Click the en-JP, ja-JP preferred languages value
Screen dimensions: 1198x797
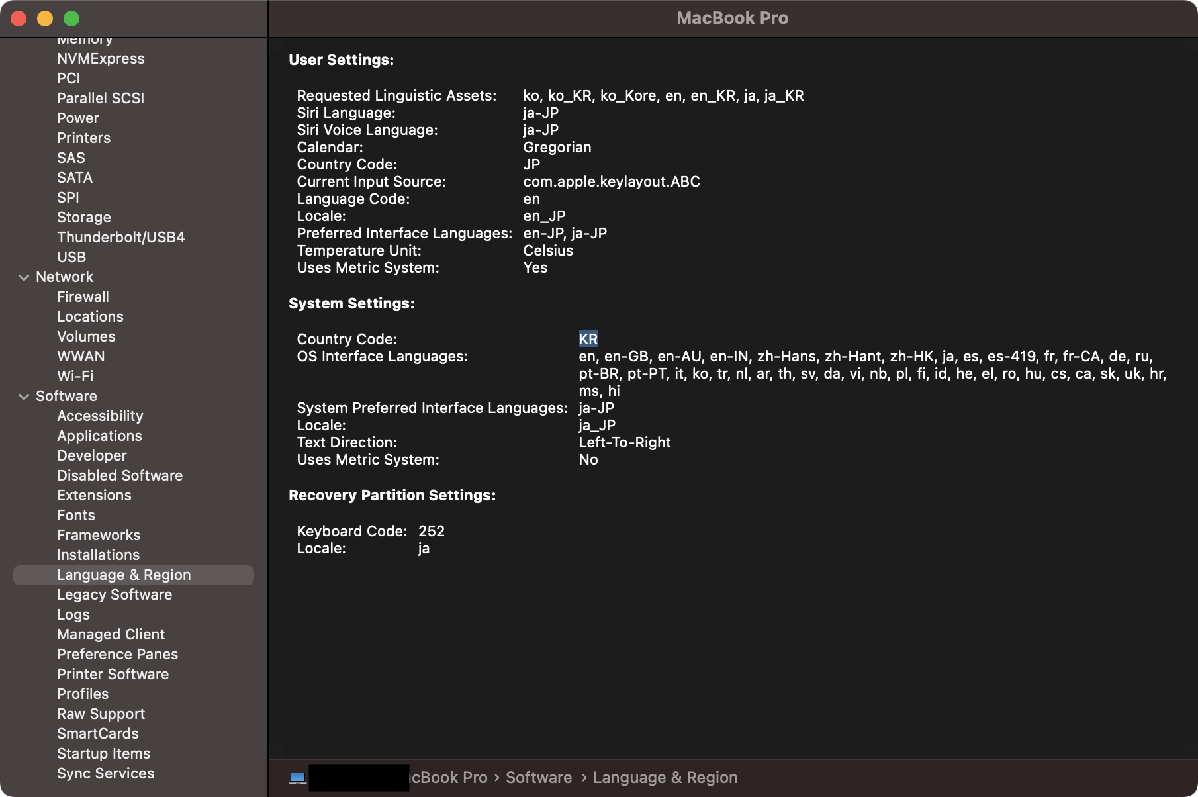(565, 233)
